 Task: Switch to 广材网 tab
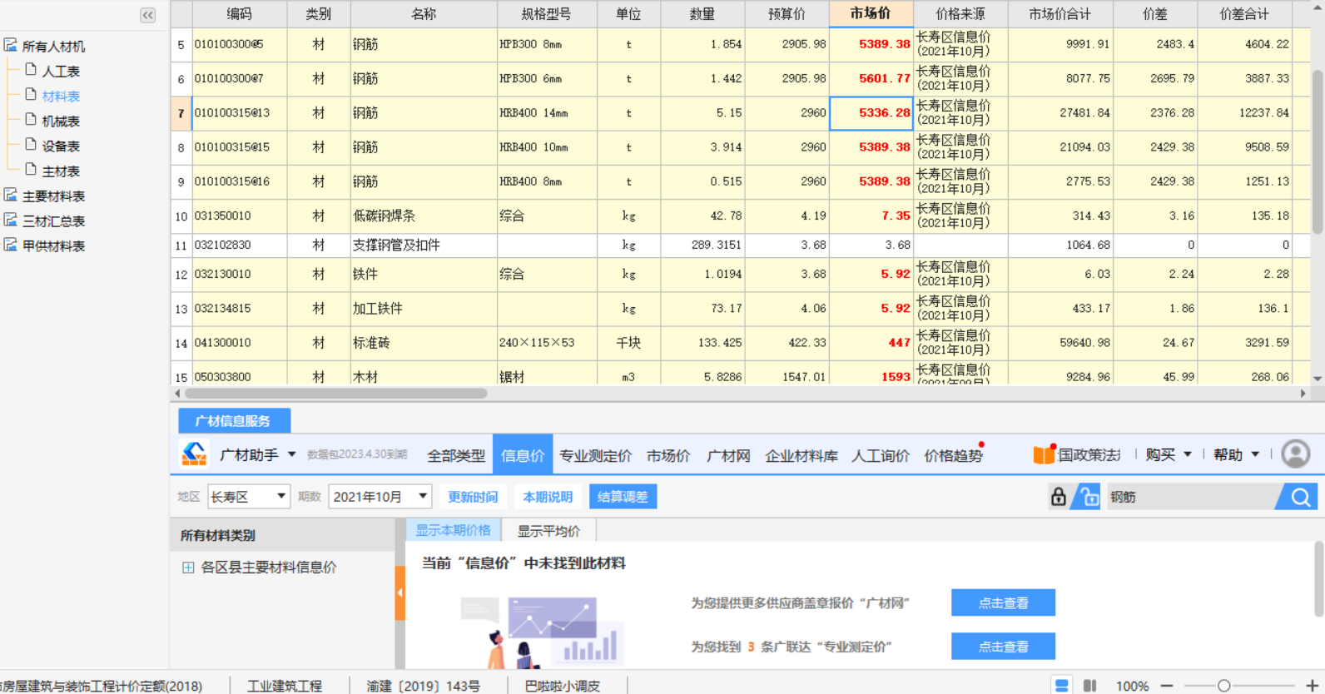(728, 455)
